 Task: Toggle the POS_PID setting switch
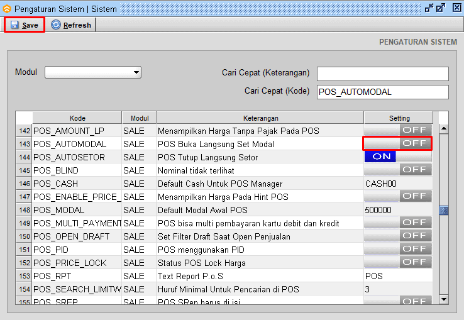[x=398, y=249]
